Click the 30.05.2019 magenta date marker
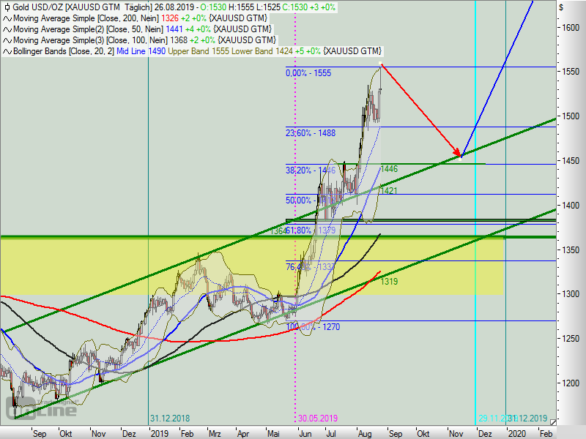 pos(318,418)
